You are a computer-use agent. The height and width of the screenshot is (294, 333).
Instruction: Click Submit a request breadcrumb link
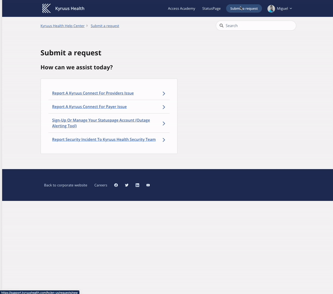pos(105,26)
